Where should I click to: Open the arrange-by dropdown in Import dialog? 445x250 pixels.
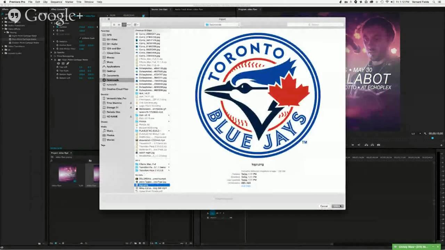click(136, 25)
